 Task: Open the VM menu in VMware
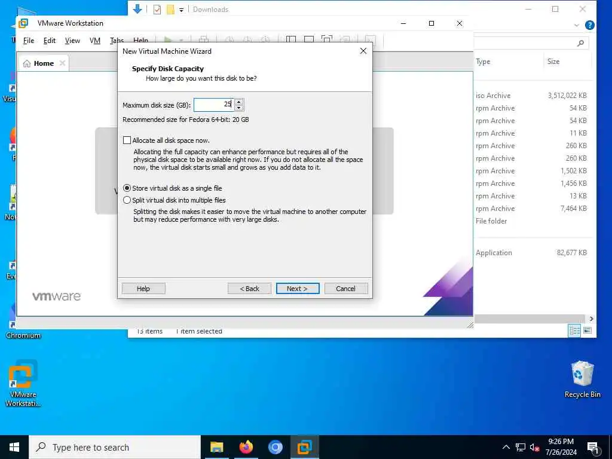(95, 41)
